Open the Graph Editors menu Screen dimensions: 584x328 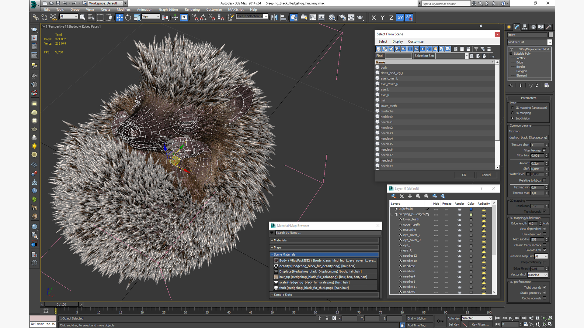click(169, 10)
